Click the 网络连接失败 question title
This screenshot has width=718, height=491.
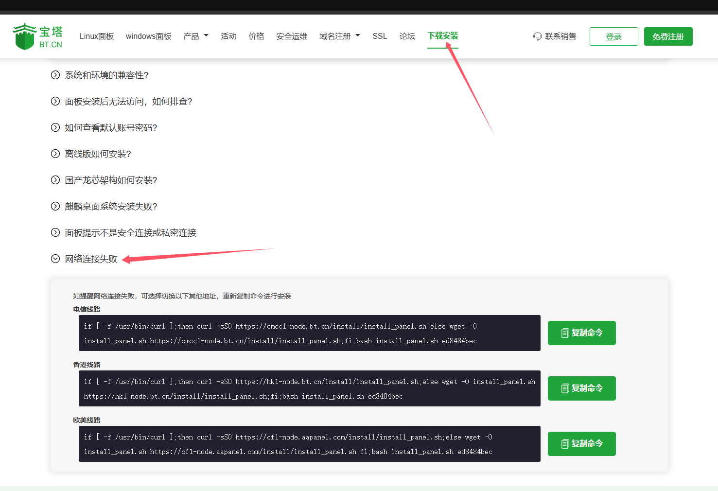[91, 259]
